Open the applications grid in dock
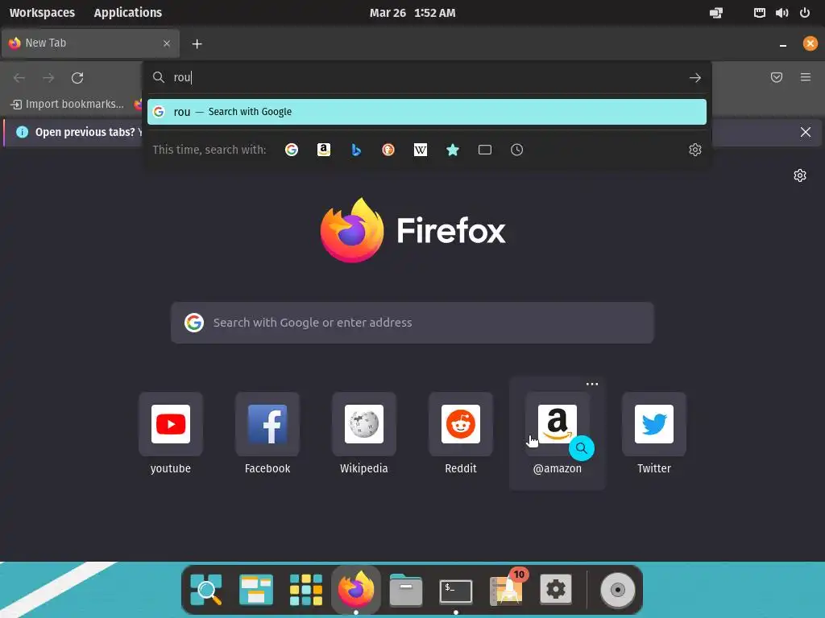This screenshot has width=825, height=618. point(305,590)
